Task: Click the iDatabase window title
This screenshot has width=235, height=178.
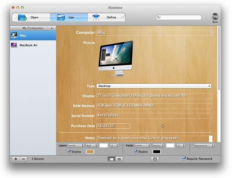Action: pos(115,8)
